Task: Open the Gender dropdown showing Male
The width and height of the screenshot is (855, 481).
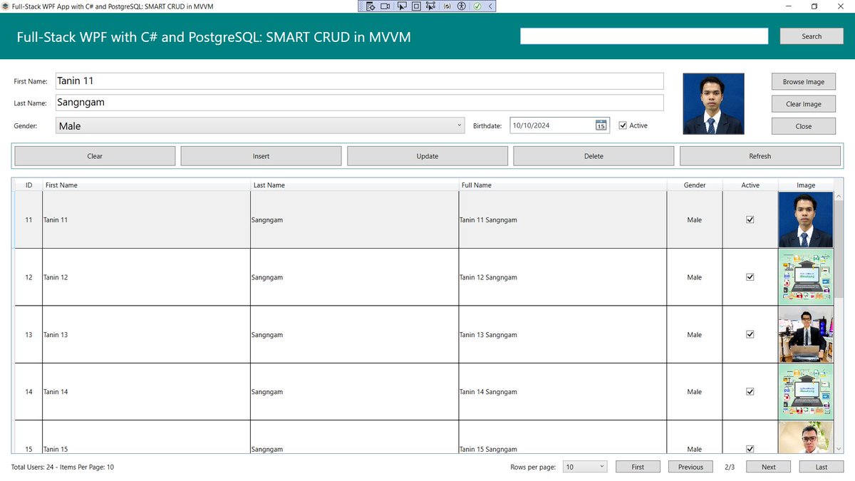Action: click(260, 125)
